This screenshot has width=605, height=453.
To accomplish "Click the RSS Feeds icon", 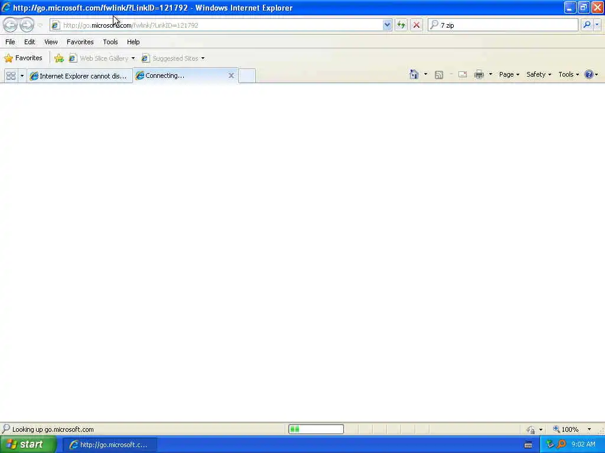I will tap(439, 75).
